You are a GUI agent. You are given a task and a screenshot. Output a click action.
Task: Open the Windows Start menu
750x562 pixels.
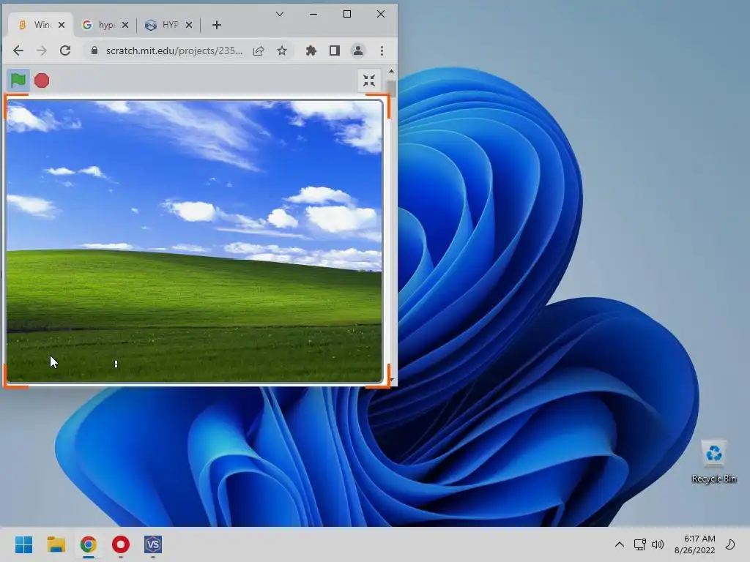click(x=23, y=544)
